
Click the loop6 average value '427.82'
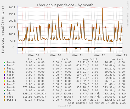coord(81,81)
